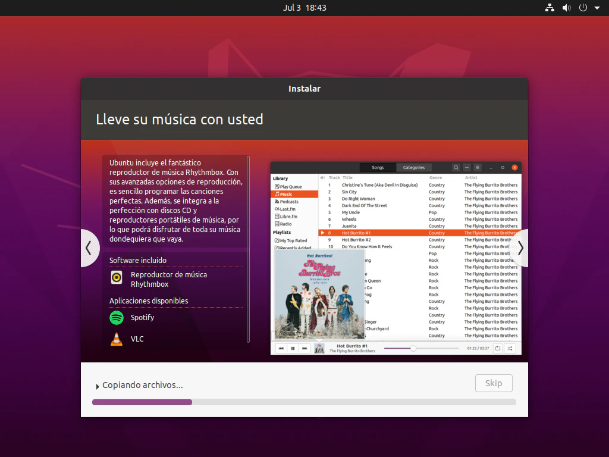Open the clock showing Jul 3 18:43
This screenshot has height=457, width=609.
click(x=304, y=8)
